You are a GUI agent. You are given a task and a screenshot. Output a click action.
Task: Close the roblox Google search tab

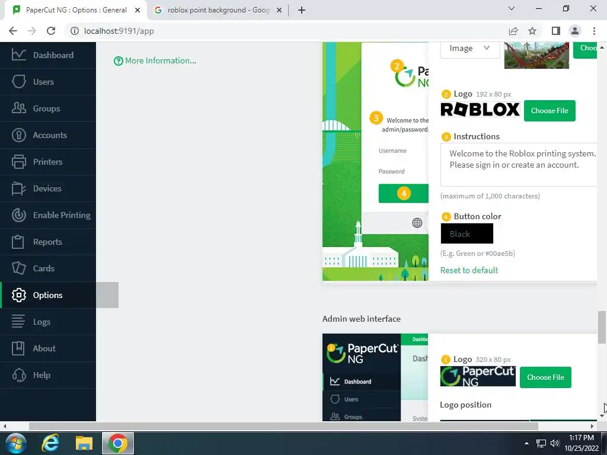279,11
